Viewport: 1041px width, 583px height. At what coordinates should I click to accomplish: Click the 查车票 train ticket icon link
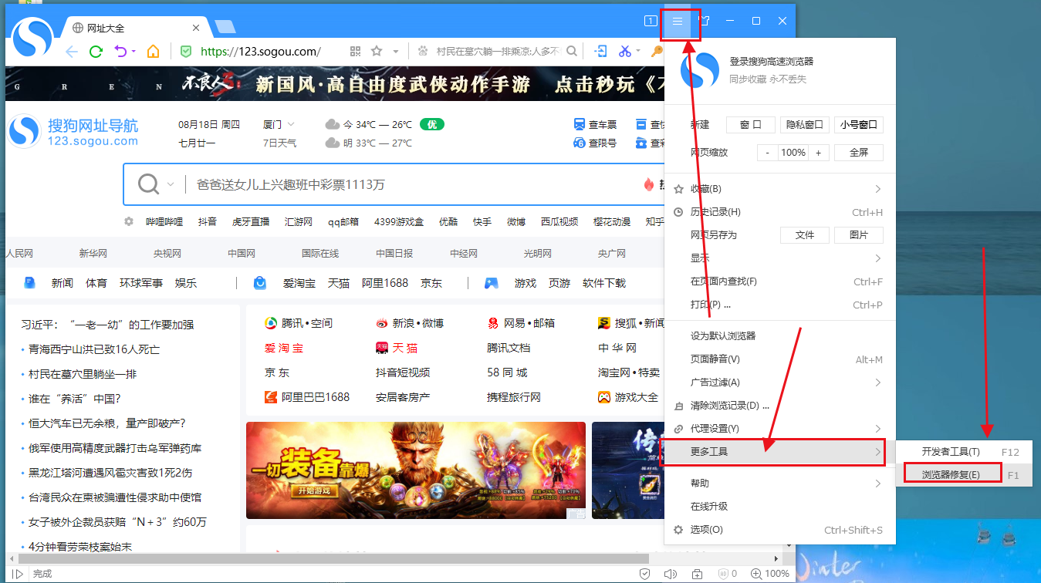click(595, 124)
